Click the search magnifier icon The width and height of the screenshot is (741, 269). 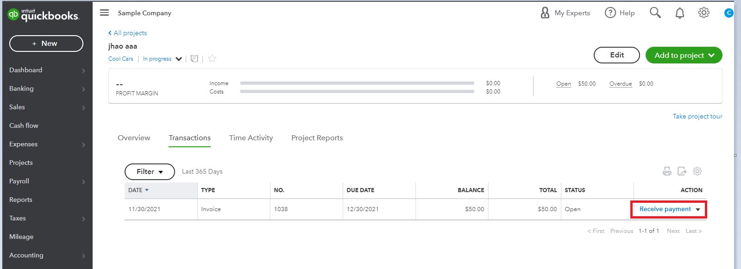click(655, 13)
